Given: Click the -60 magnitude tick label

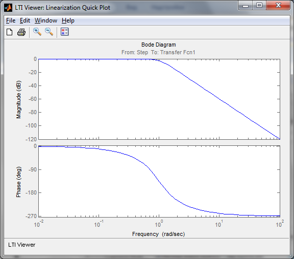Looking at the screenshot, I should pyautogui.click(x=33, y=99).
